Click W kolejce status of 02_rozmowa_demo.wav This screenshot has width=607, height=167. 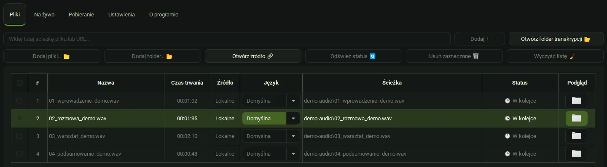tap(521, 119)
